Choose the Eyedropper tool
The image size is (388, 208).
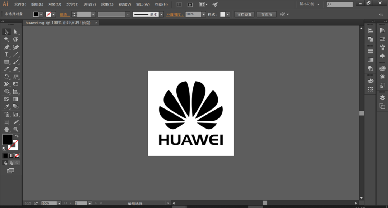[x=6, y=107]
